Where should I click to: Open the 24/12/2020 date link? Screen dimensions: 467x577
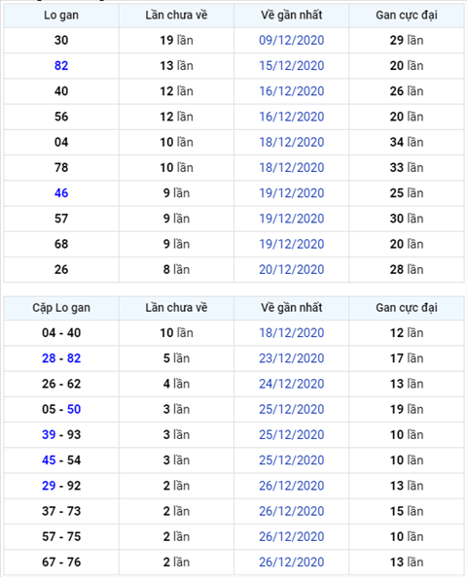click(291, 384)
